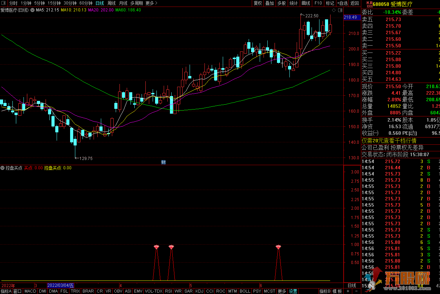Open the 指标A indicator group

coord(6,291)
